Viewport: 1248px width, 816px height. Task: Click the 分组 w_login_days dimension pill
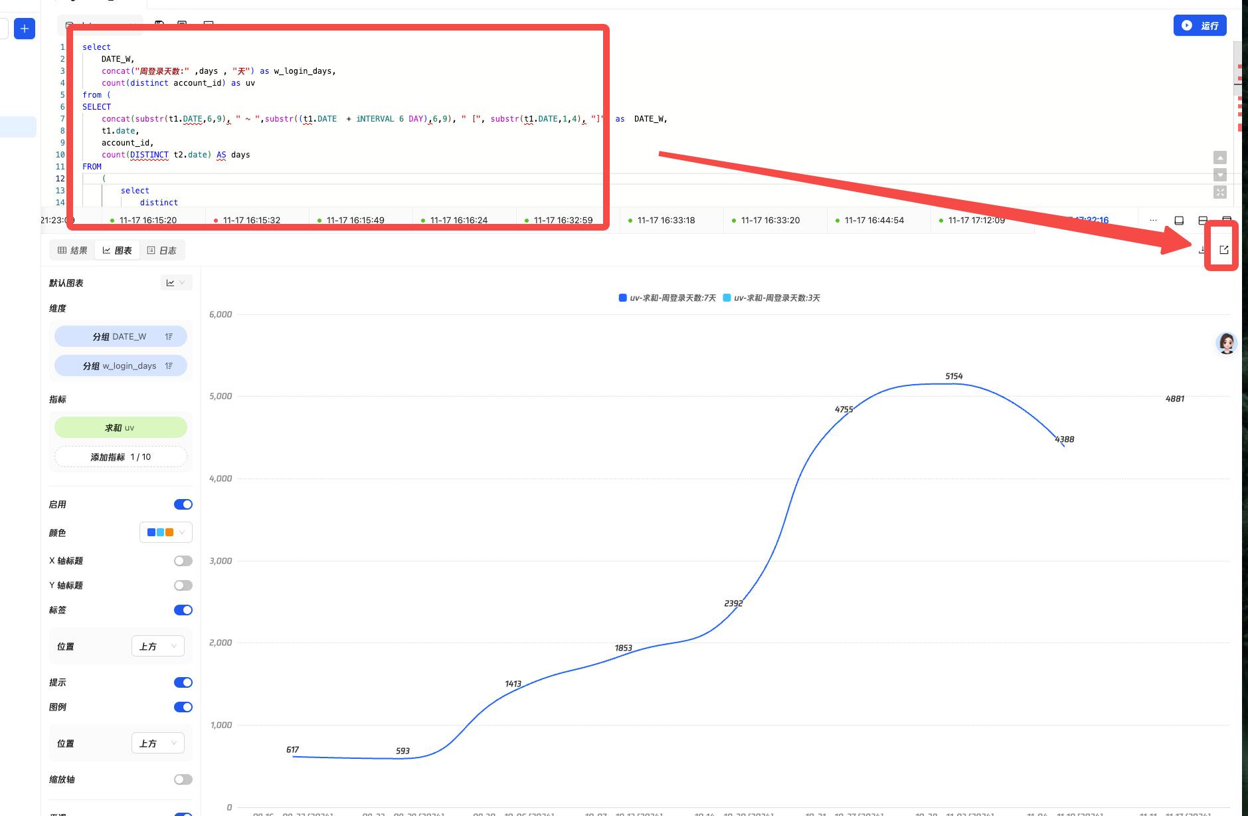[121, 366]
